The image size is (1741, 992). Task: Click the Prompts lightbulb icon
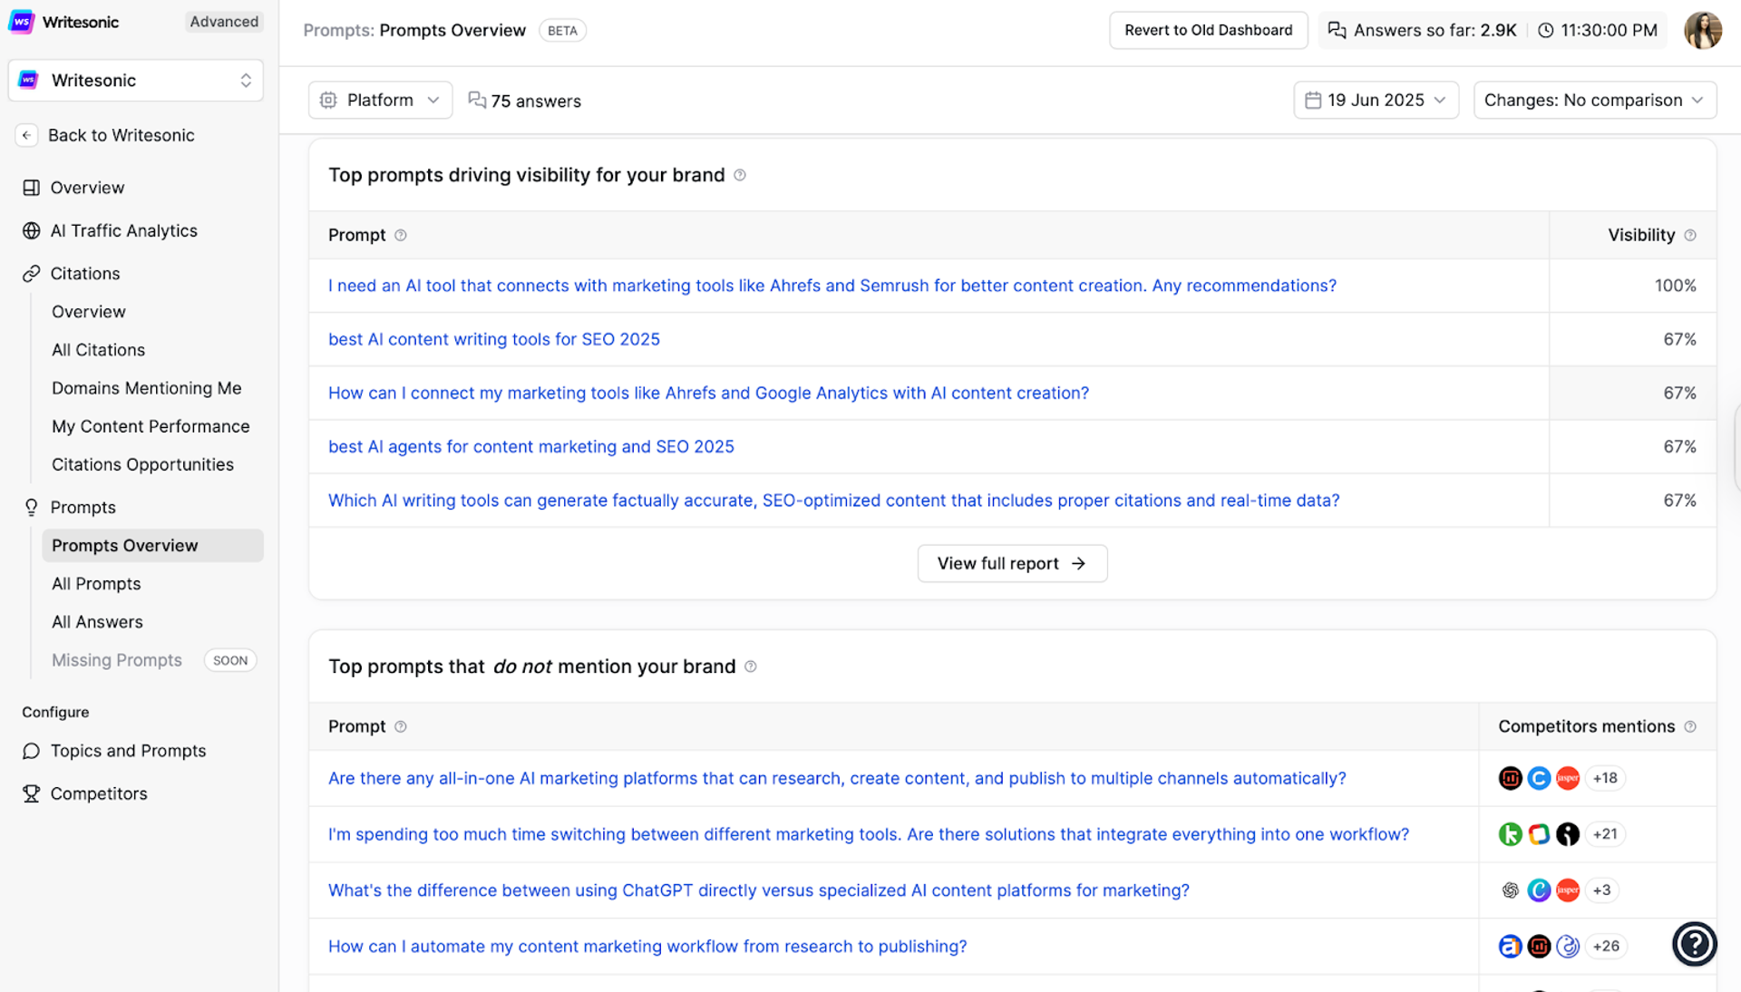32,507
